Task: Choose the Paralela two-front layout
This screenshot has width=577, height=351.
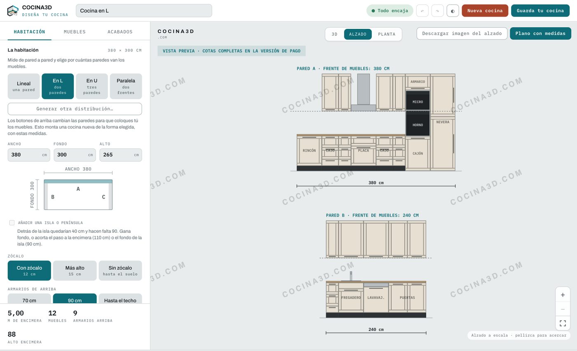Action: 126,86
